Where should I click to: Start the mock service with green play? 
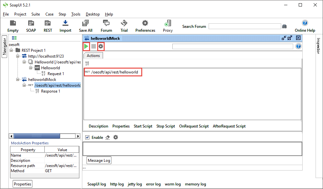(x=86, y=46)
